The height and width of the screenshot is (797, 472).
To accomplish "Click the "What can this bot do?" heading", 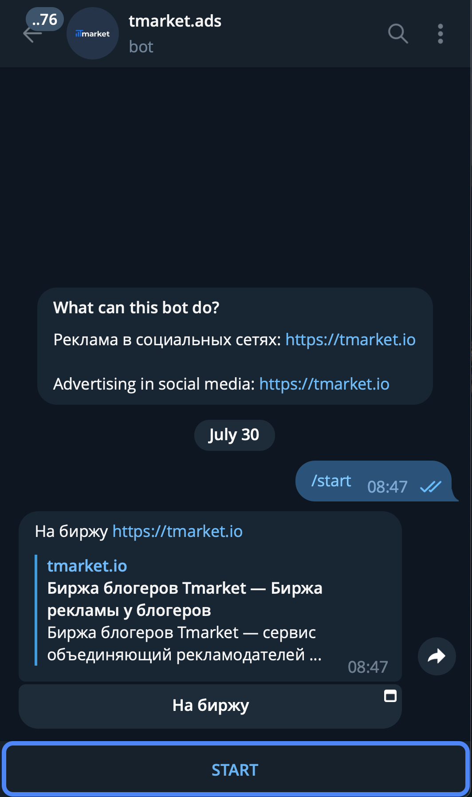I will [136, 308].
